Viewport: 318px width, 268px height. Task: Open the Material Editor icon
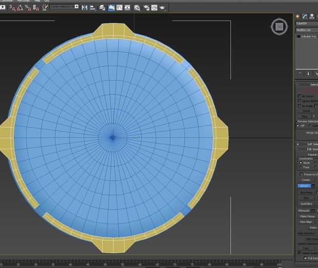coord(137,8)
